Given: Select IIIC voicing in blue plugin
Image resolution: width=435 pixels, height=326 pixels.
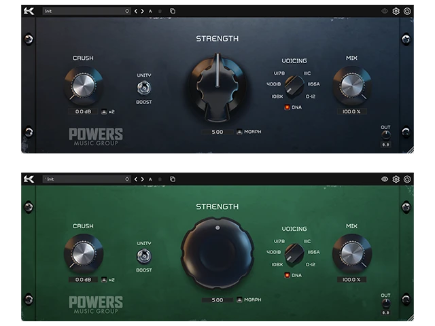Looking at the screenshot, I should tap(307, 73).
